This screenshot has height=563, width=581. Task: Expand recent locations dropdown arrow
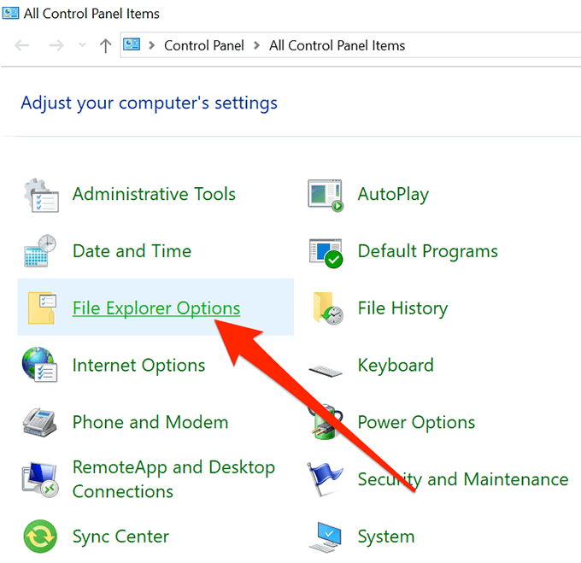click(82, 46)
